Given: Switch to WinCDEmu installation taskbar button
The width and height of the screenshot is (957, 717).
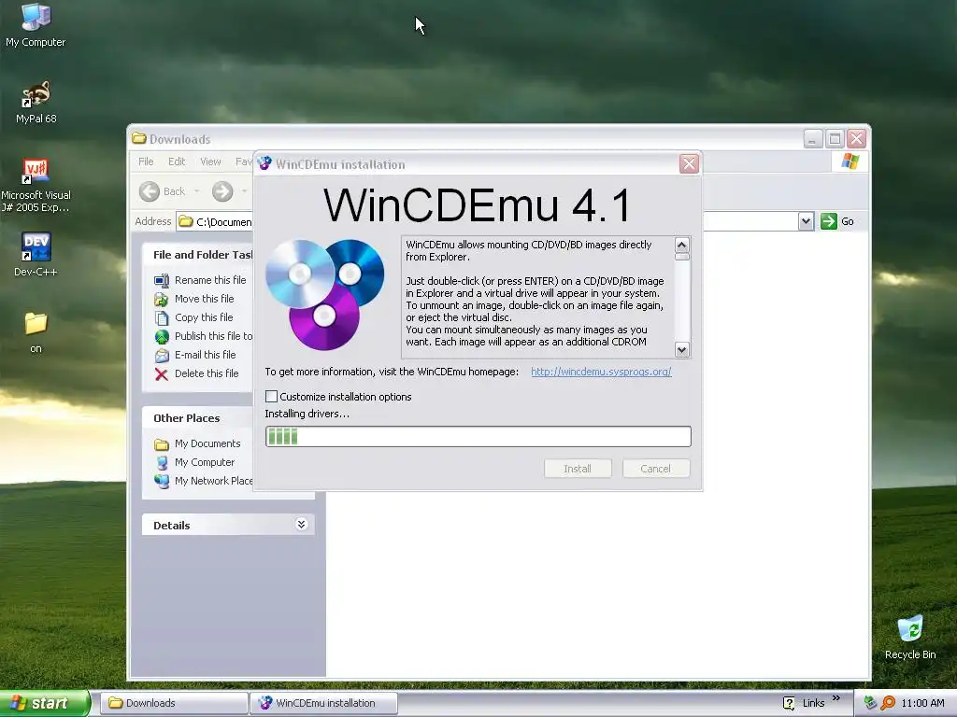Looking at the screenshot, I should coord(324,703).
